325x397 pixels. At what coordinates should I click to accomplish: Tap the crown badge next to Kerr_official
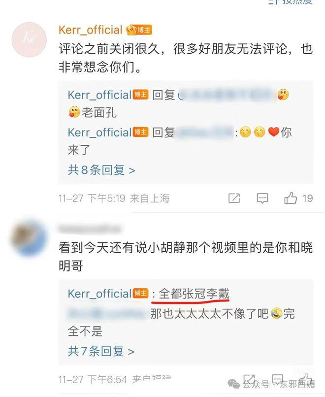[x=131, y=30]
